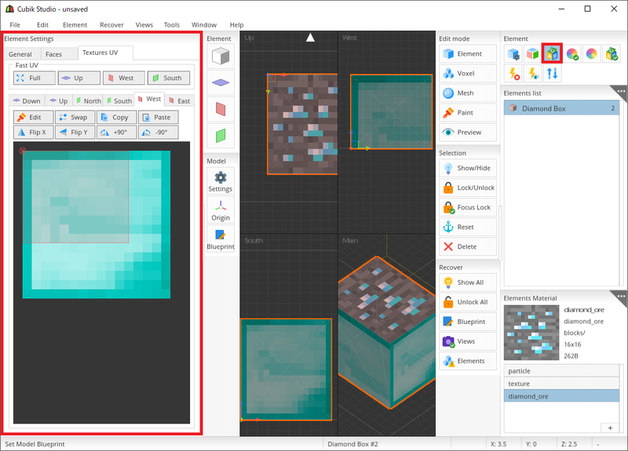
Task: Select the West face tab
Action: 149,99
